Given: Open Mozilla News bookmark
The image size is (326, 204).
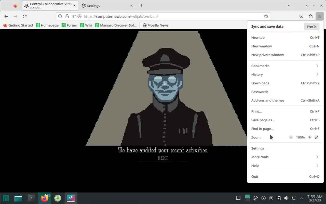Looking at the screenshot, I should pyautogui.click(x=155, y=25).
